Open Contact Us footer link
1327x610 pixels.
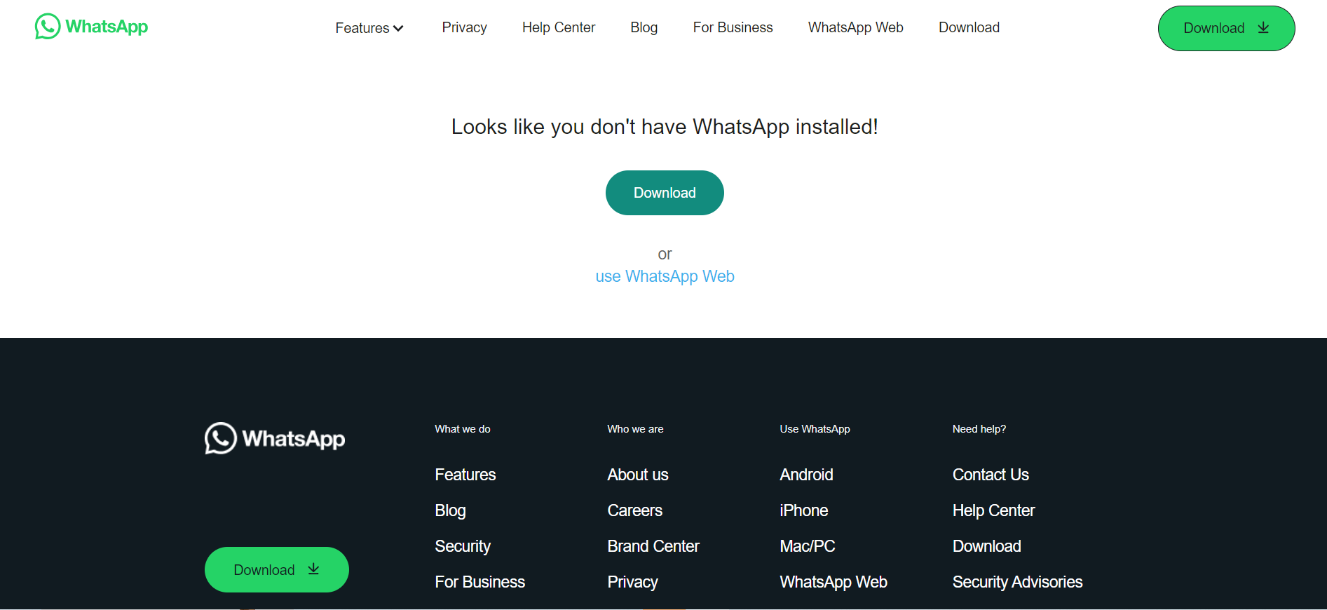(x=991, y=475)
